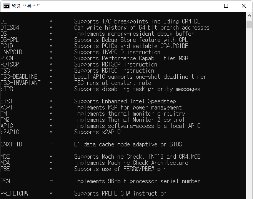Viewport: 253px width, 199px height.
Task: Click the asterisk marker in EIST row
Action: point(51,101)
